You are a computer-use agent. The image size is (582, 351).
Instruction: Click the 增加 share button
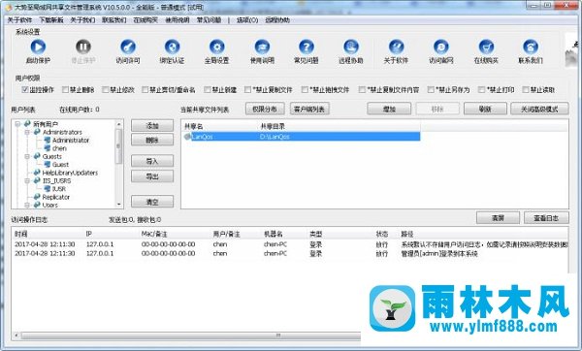click(389, 110)
